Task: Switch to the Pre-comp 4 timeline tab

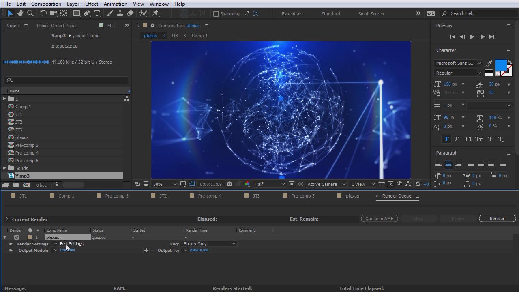Action: (209, 196)
